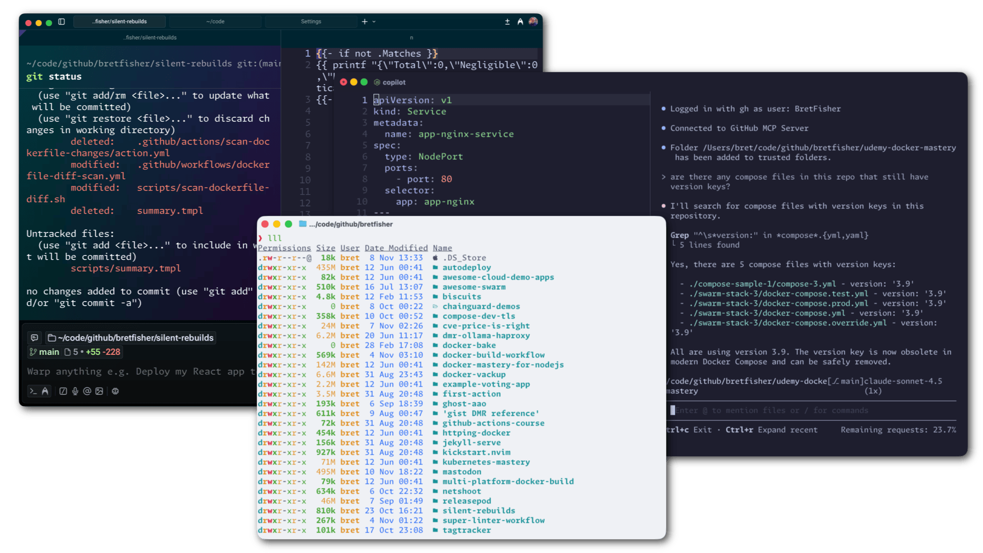Click the Warp AI icon in title bar
Viewport: 983px width, 553px height.
(x=520, y=22)
